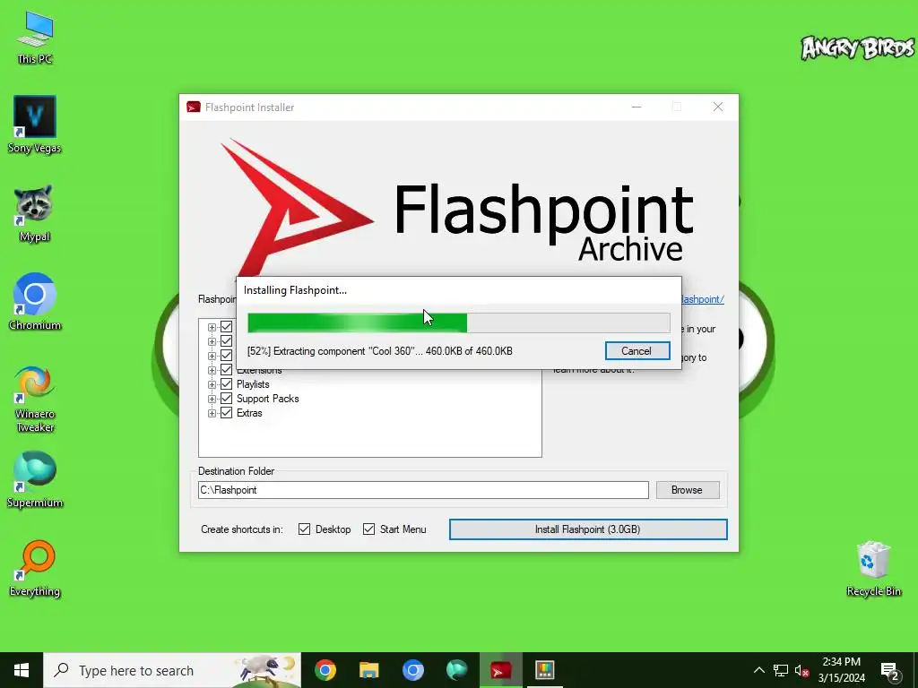Viewport: 918px width, 688px height.
Task: Select Chromium desktop shortcut
Action: (35, 302)
